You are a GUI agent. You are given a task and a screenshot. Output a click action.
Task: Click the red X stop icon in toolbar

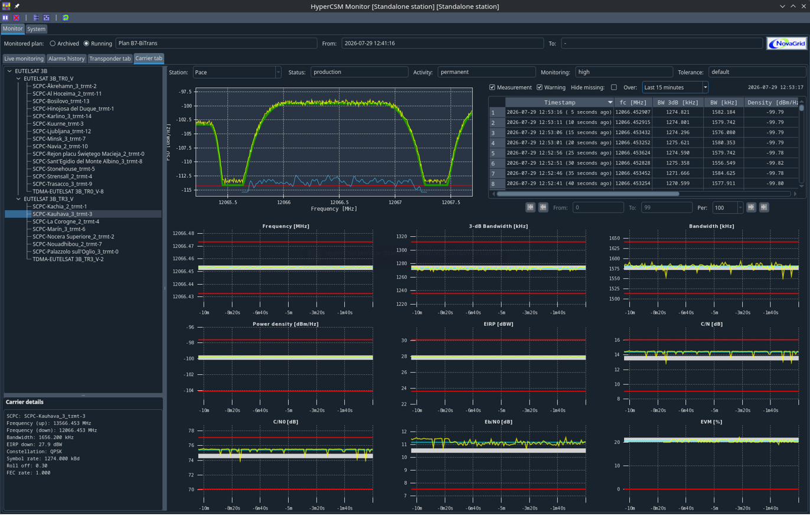16,18
